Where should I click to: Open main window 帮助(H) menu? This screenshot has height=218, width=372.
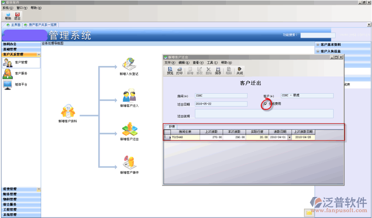click(36, 8)
